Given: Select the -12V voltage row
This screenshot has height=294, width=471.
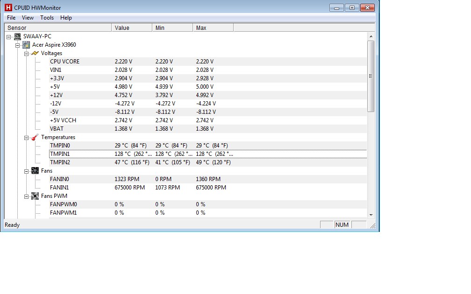Looking at the screenshot, I should [x=208, y=104].
